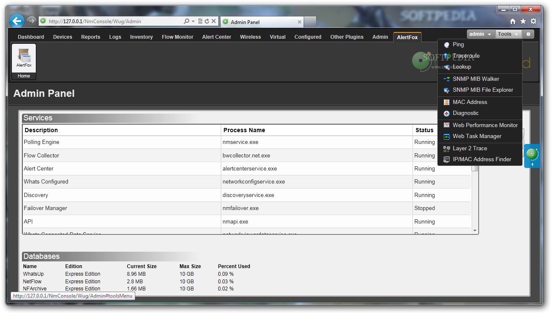Click nmapi.exe process name

pos(236,222)
